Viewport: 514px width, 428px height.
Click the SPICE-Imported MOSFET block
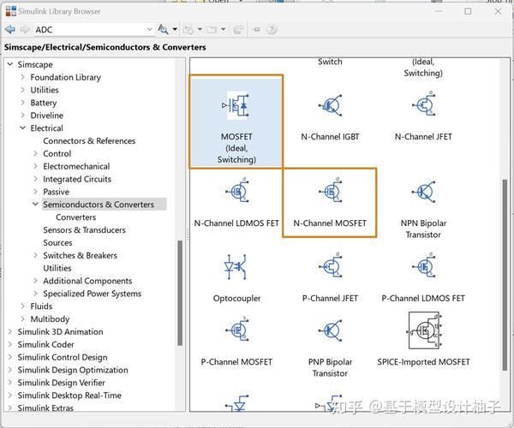click(x=423, y=339)
